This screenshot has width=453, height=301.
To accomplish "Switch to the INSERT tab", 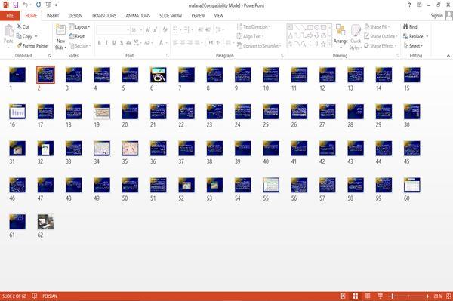I will pos(53,16).
